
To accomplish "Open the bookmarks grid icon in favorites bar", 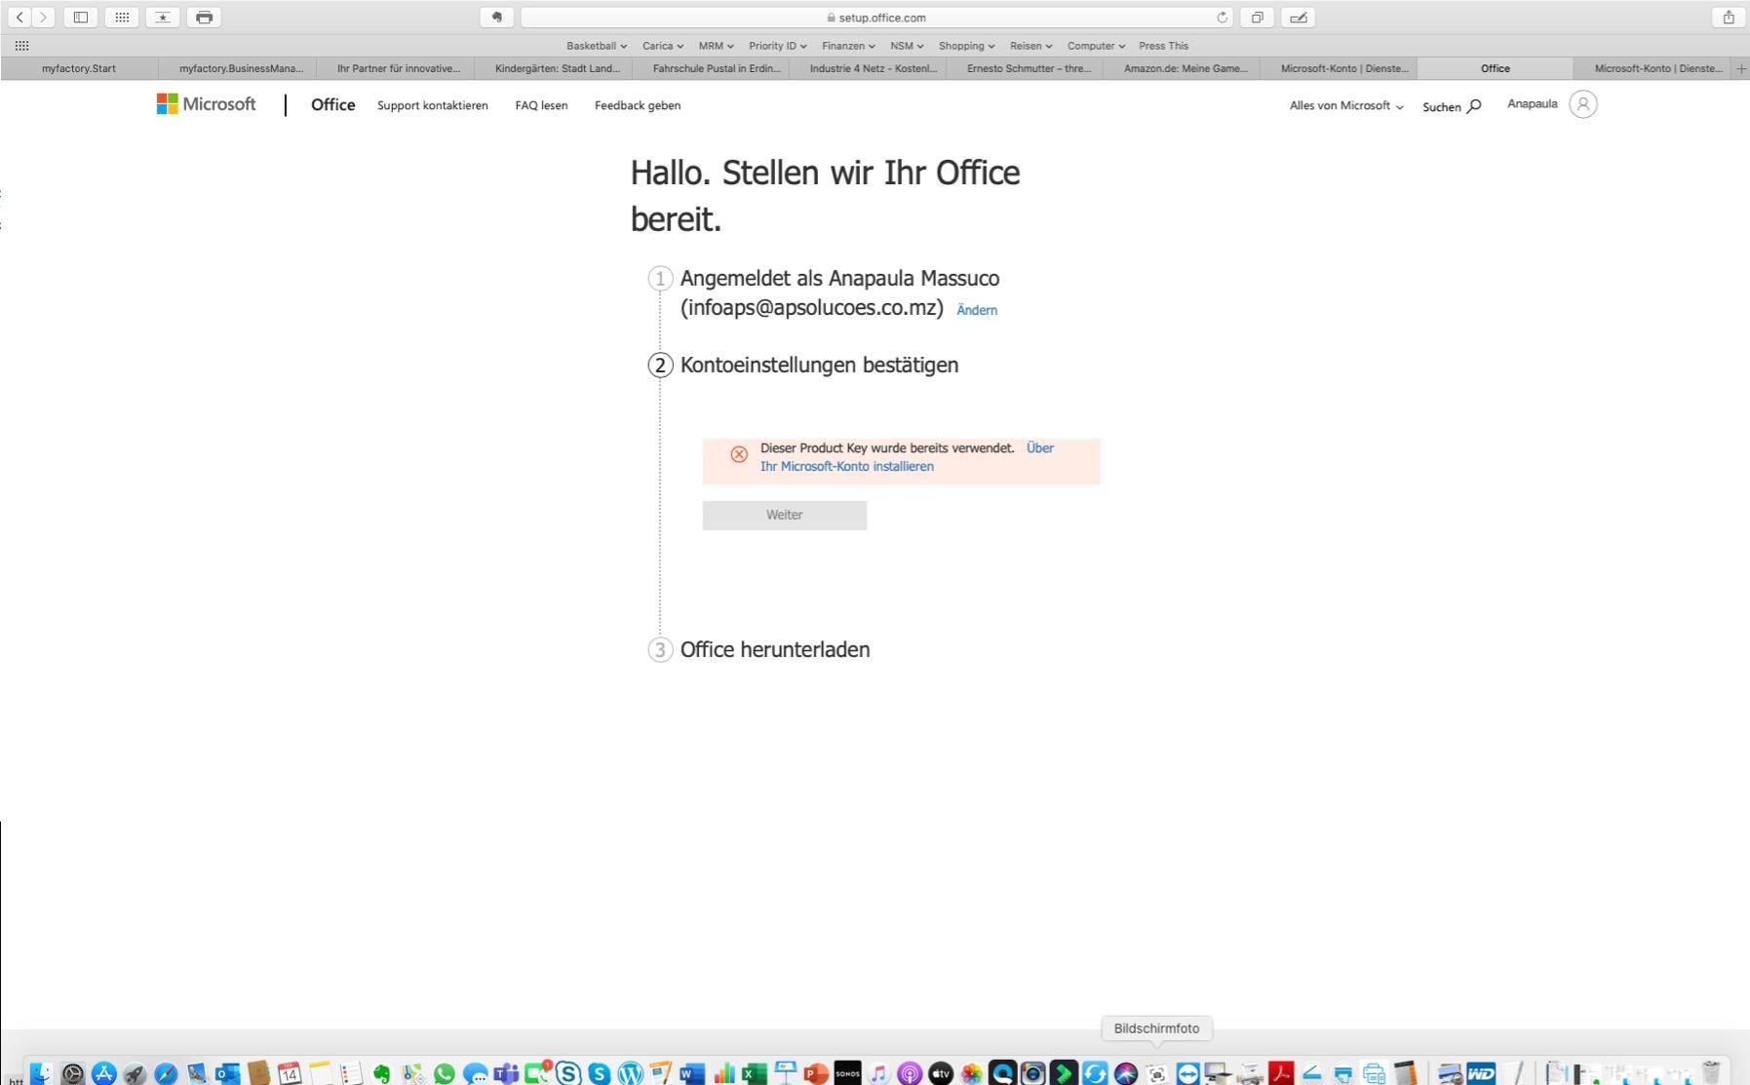I will (22, 46).
